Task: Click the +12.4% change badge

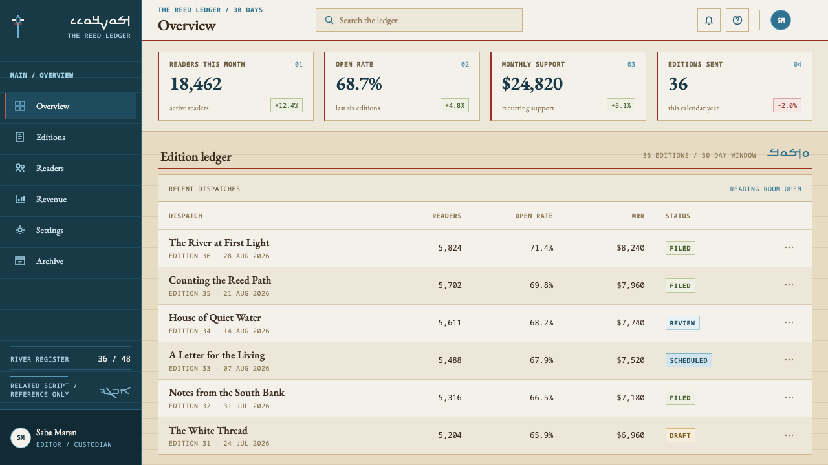Action: pos(287,105)
